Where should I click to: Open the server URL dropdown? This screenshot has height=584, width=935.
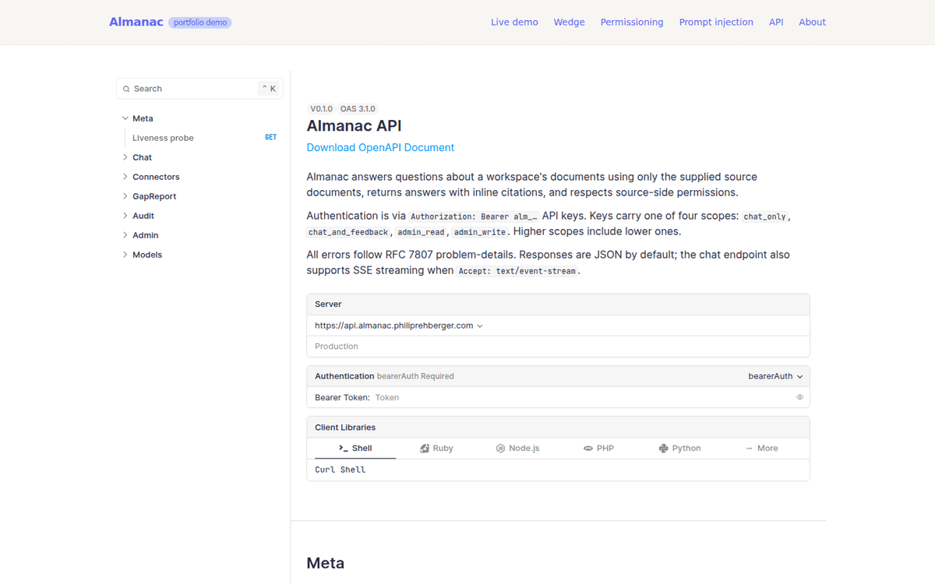pos(399,325)
